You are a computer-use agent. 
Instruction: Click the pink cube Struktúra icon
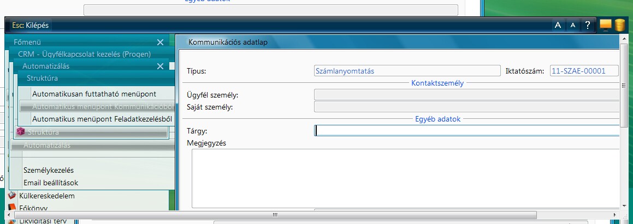(x=20, y=131)
